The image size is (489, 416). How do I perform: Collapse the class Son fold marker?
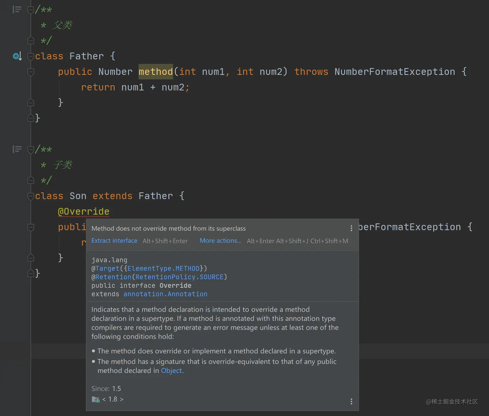[x=31, y=196]
